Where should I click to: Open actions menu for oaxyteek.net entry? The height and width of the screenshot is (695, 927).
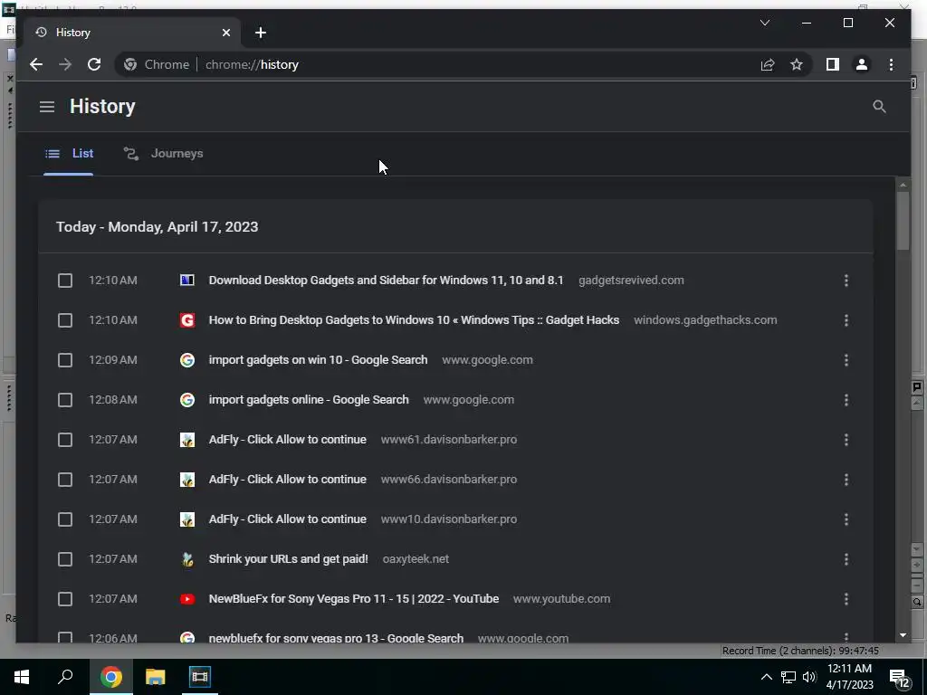coord(846,559)
